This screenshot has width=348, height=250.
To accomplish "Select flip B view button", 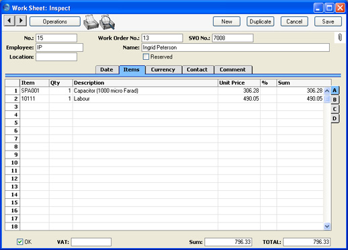I will (x=335, y=99).
